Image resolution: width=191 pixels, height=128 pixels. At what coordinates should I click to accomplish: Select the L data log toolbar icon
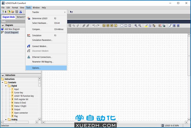click(x=116, y=25)
